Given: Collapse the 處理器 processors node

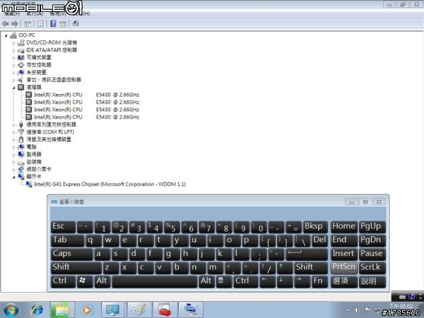Looking at the screenshot, I should pyautogui.click(x=13, y=87).
